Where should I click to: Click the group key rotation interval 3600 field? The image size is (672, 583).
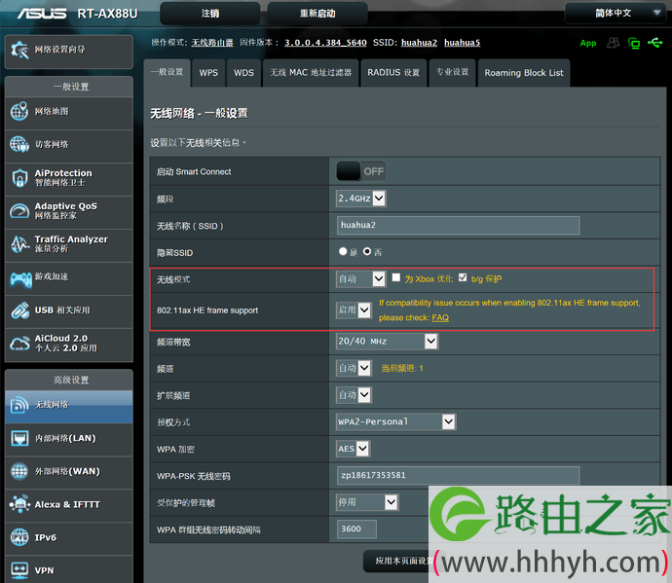pos(356,529)
